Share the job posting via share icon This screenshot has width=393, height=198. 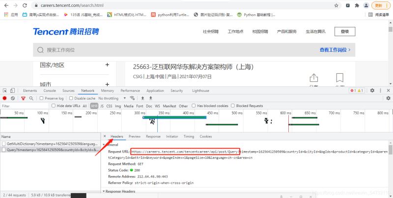(x=313, y=78)
